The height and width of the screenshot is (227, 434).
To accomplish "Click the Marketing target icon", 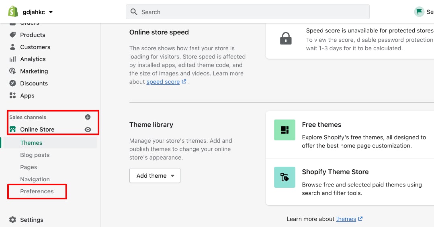I will 12,71.
